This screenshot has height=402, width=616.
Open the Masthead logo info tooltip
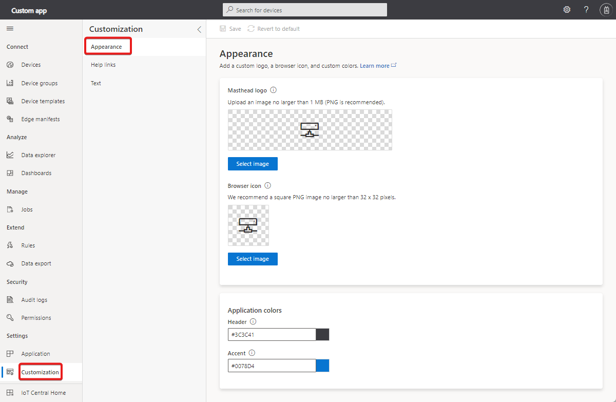273,90
